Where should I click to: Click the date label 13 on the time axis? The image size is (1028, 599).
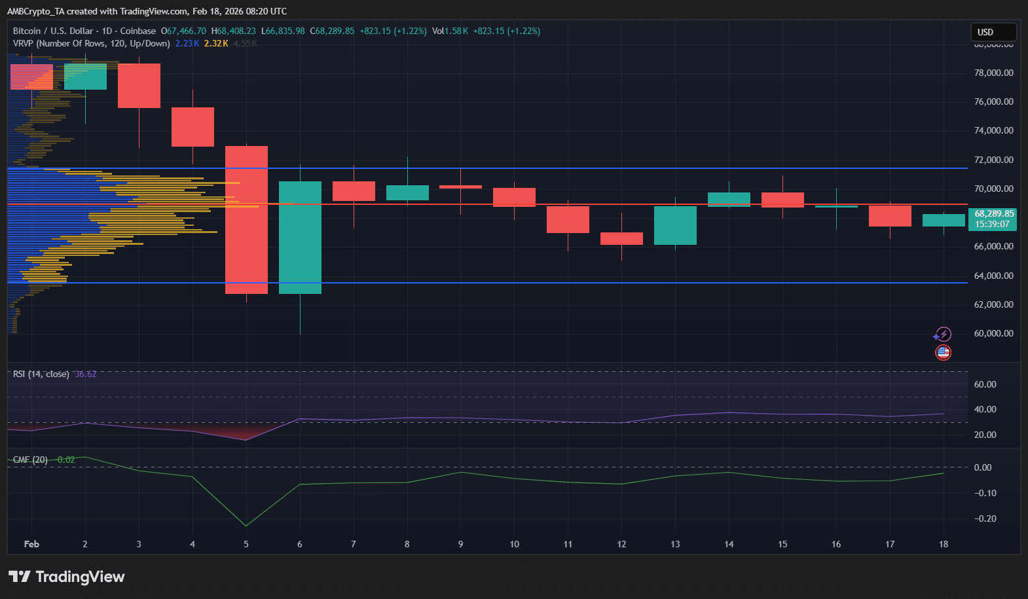pyautogui.click(x=675, y=544)
